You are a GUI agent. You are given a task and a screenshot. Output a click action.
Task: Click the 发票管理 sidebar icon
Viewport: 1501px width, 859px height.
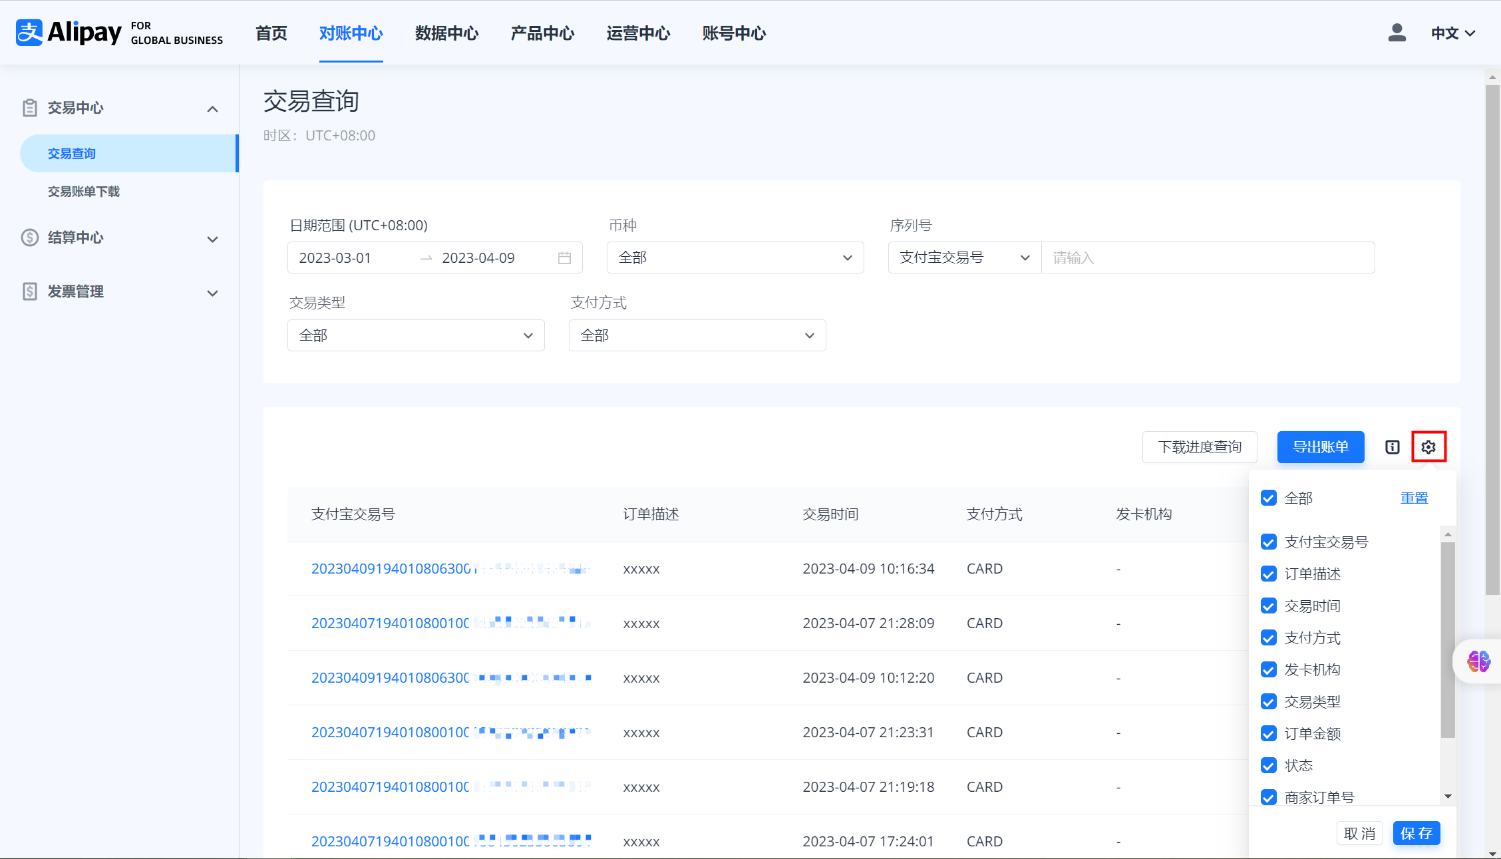point(30,291)
